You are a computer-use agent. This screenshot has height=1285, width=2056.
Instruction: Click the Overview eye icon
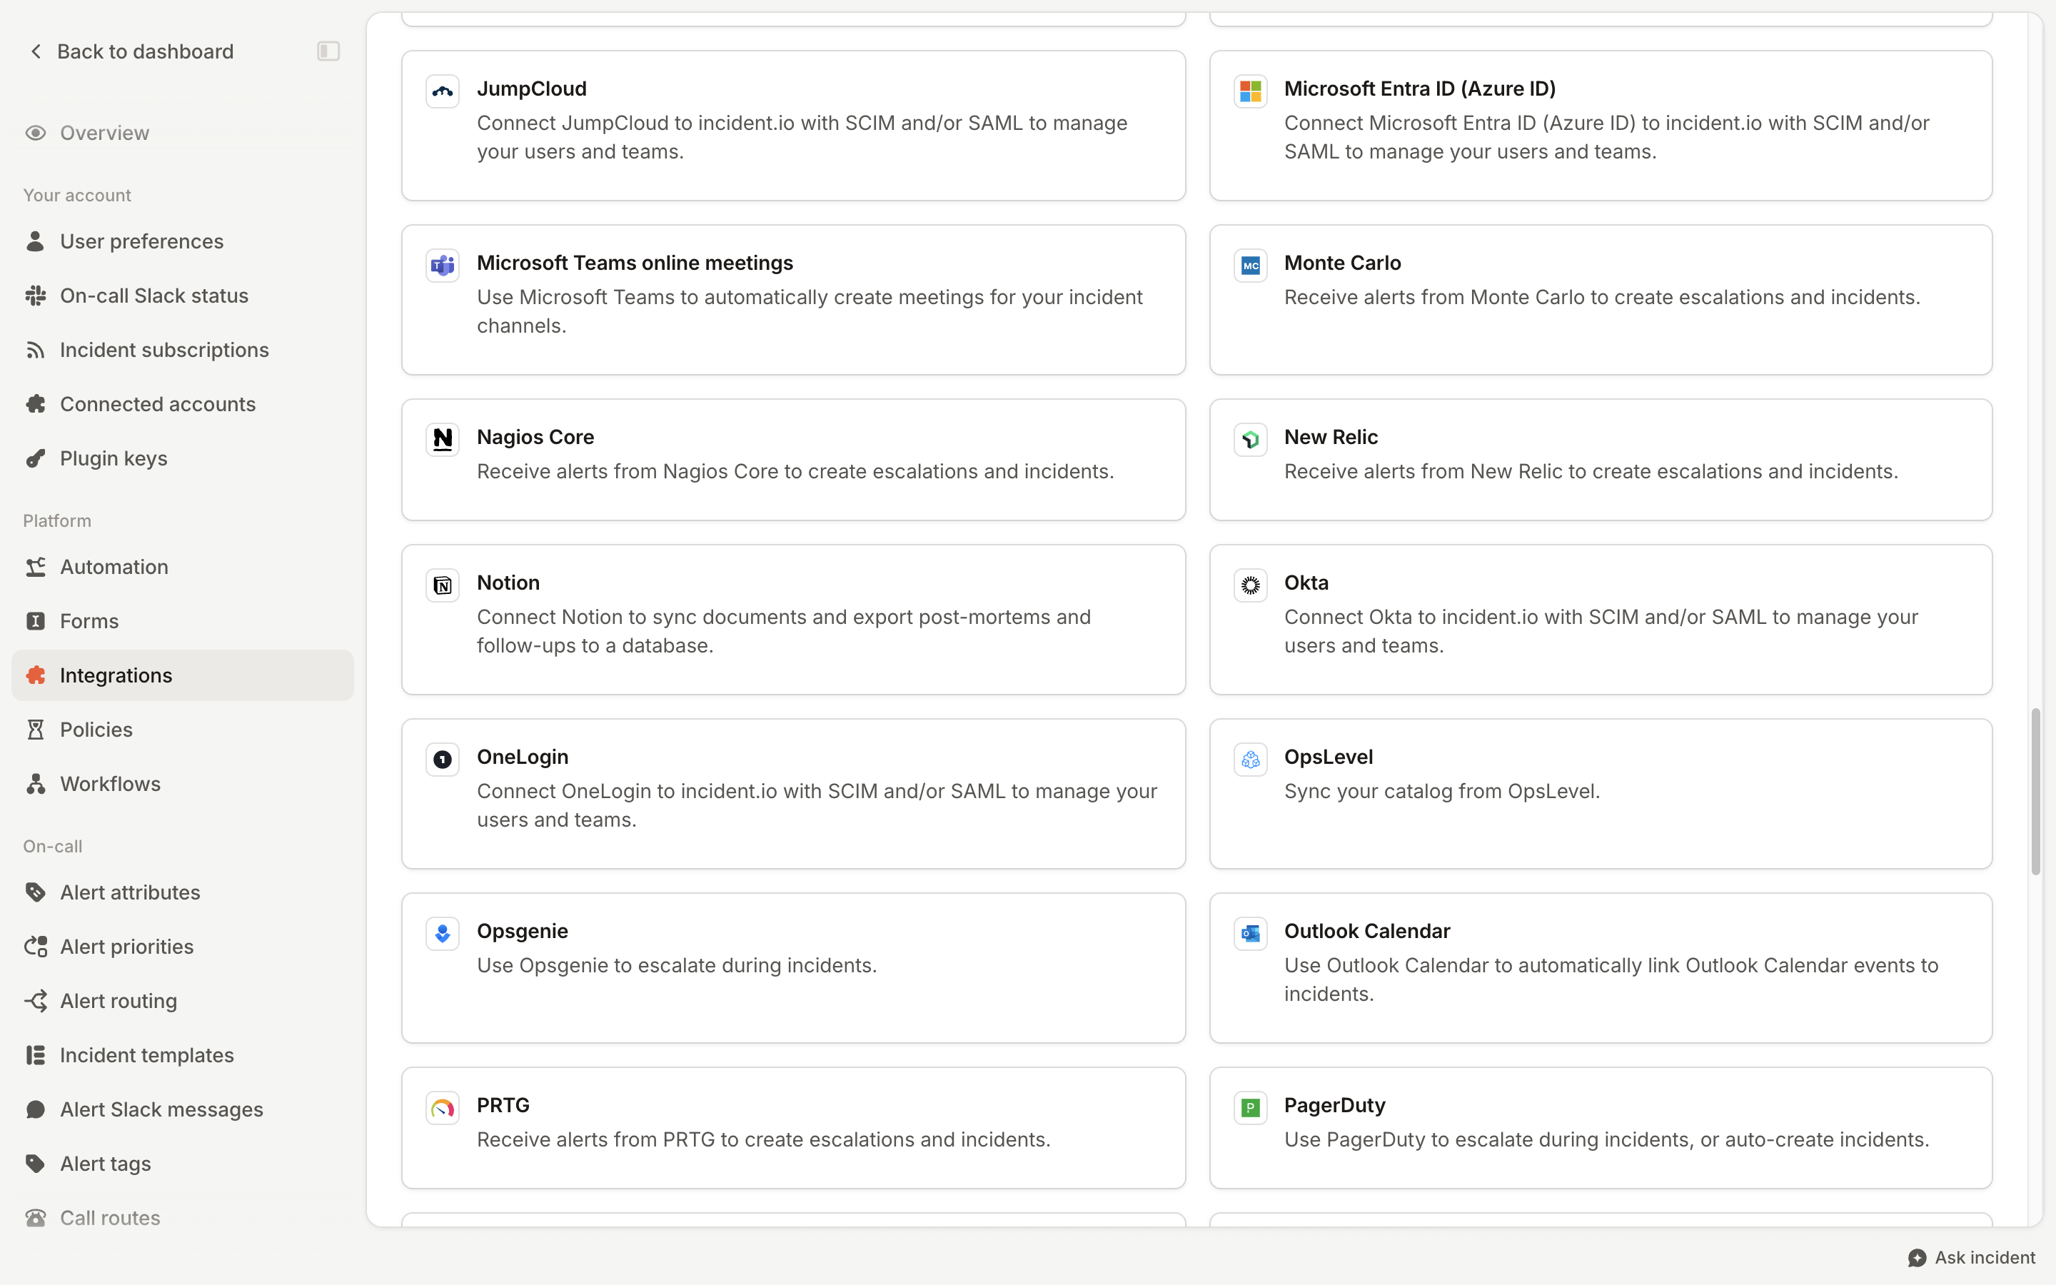pos(36,133)
